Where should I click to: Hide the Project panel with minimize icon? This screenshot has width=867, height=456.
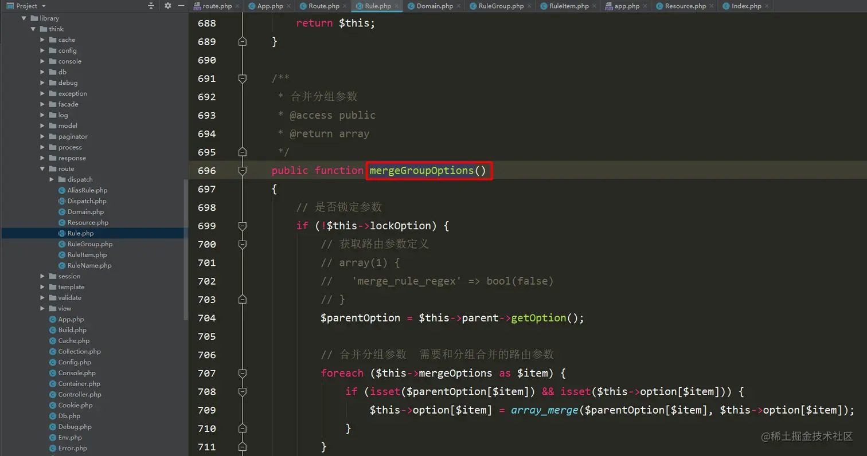pos(181,6)
